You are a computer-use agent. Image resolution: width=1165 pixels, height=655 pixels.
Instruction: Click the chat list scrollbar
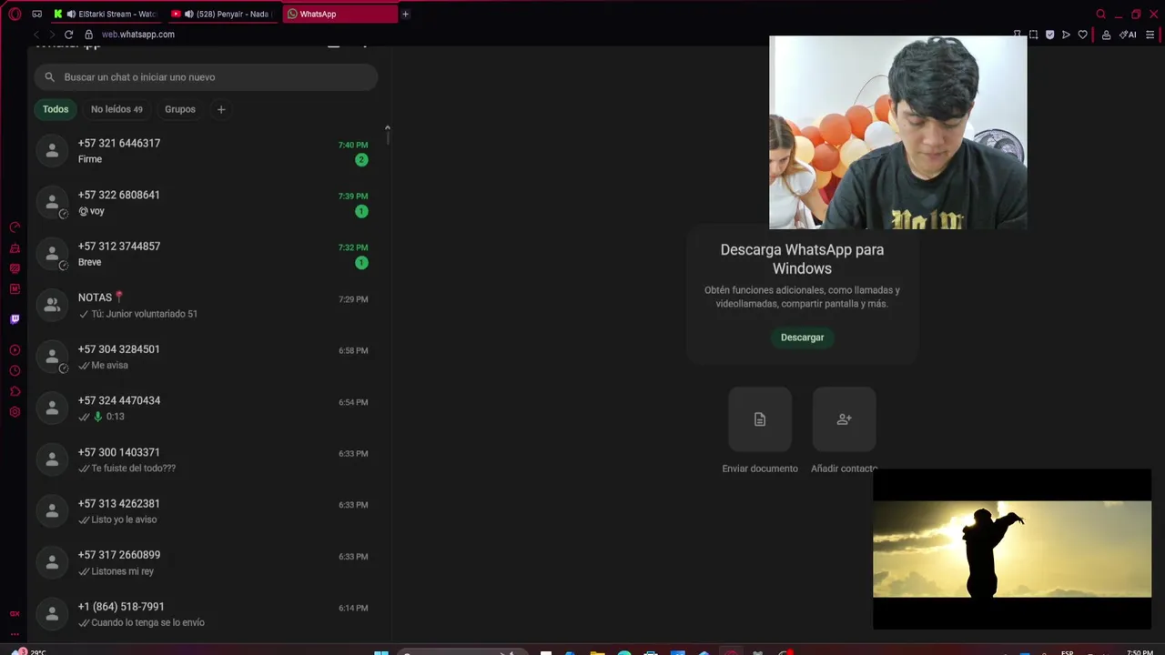[388, 136]
